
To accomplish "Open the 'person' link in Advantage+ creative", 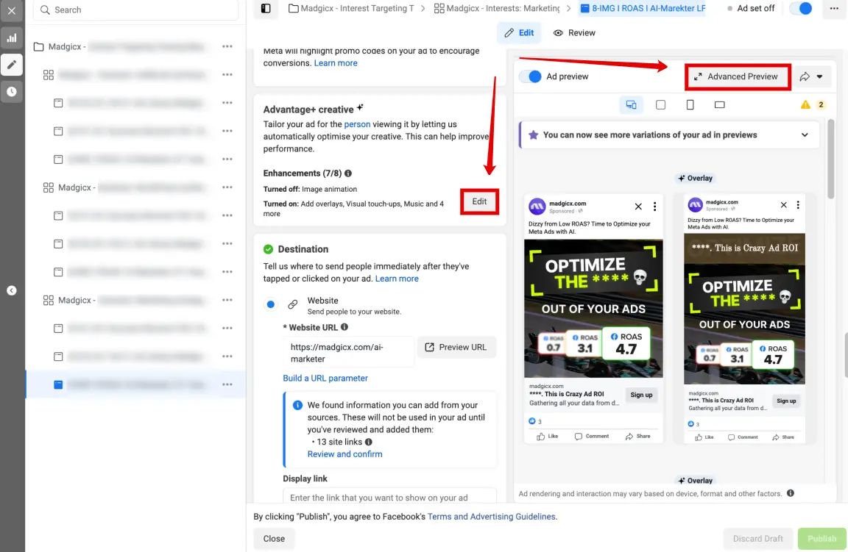I will (x=357, y=124).
